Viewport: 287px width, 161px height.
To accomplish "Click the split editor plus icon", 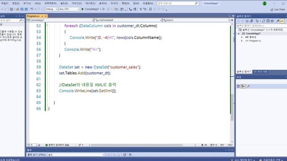I will 232,20.
